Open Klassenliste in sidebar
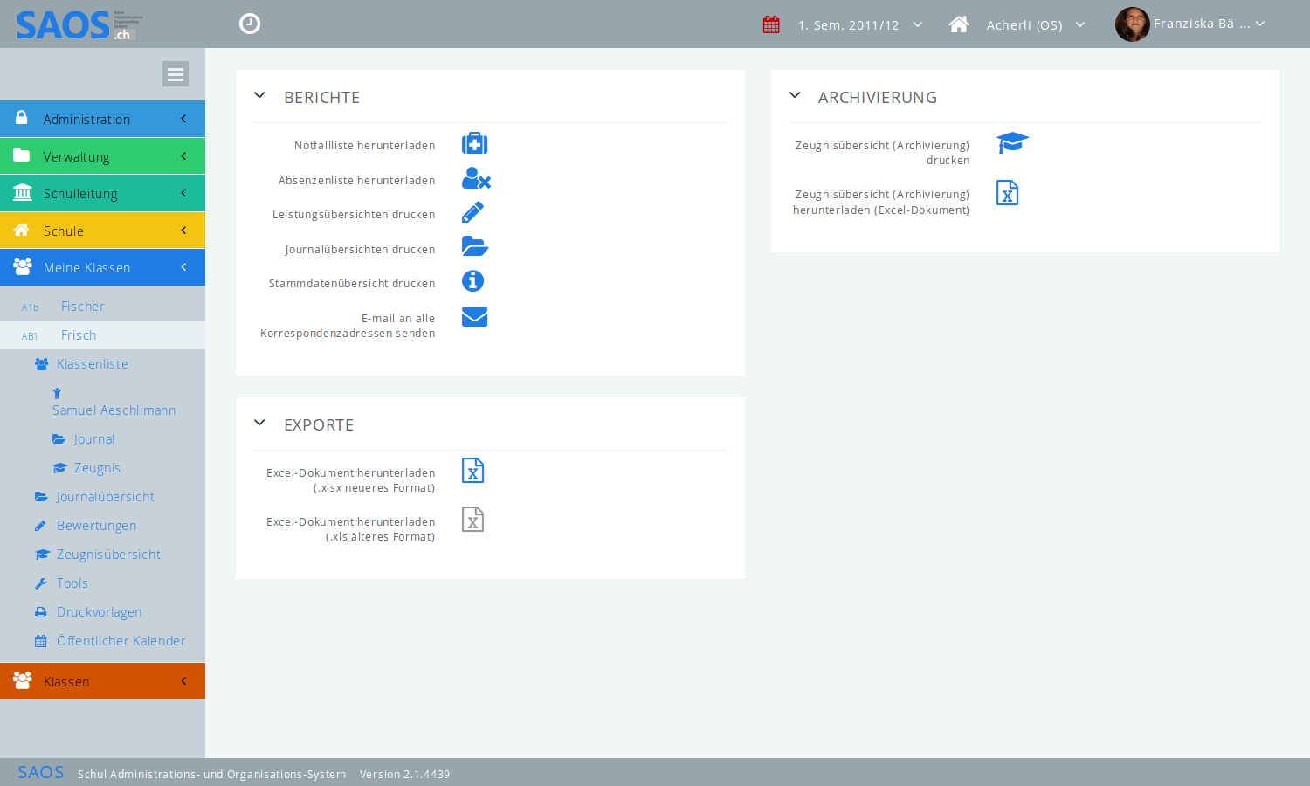The image size is (1310, 786). click(x=93, y=364)
